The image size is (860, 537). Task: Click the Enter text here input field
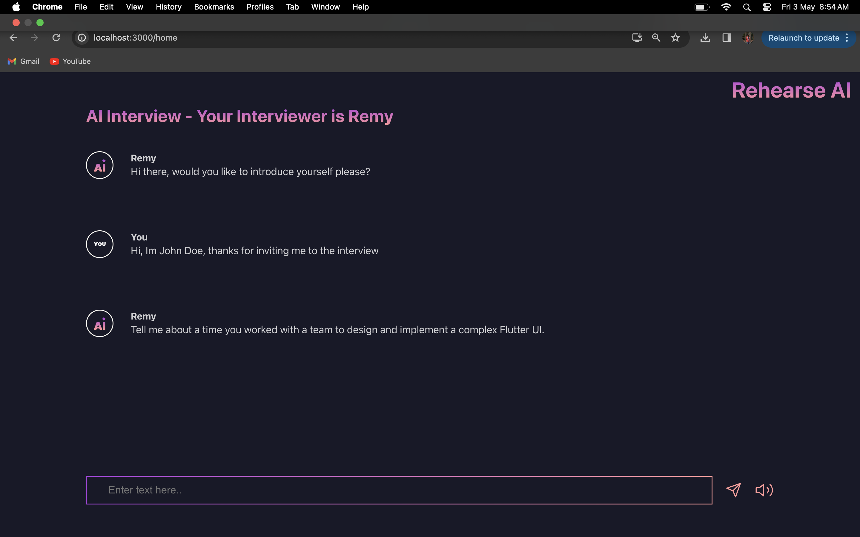point(399,490)
